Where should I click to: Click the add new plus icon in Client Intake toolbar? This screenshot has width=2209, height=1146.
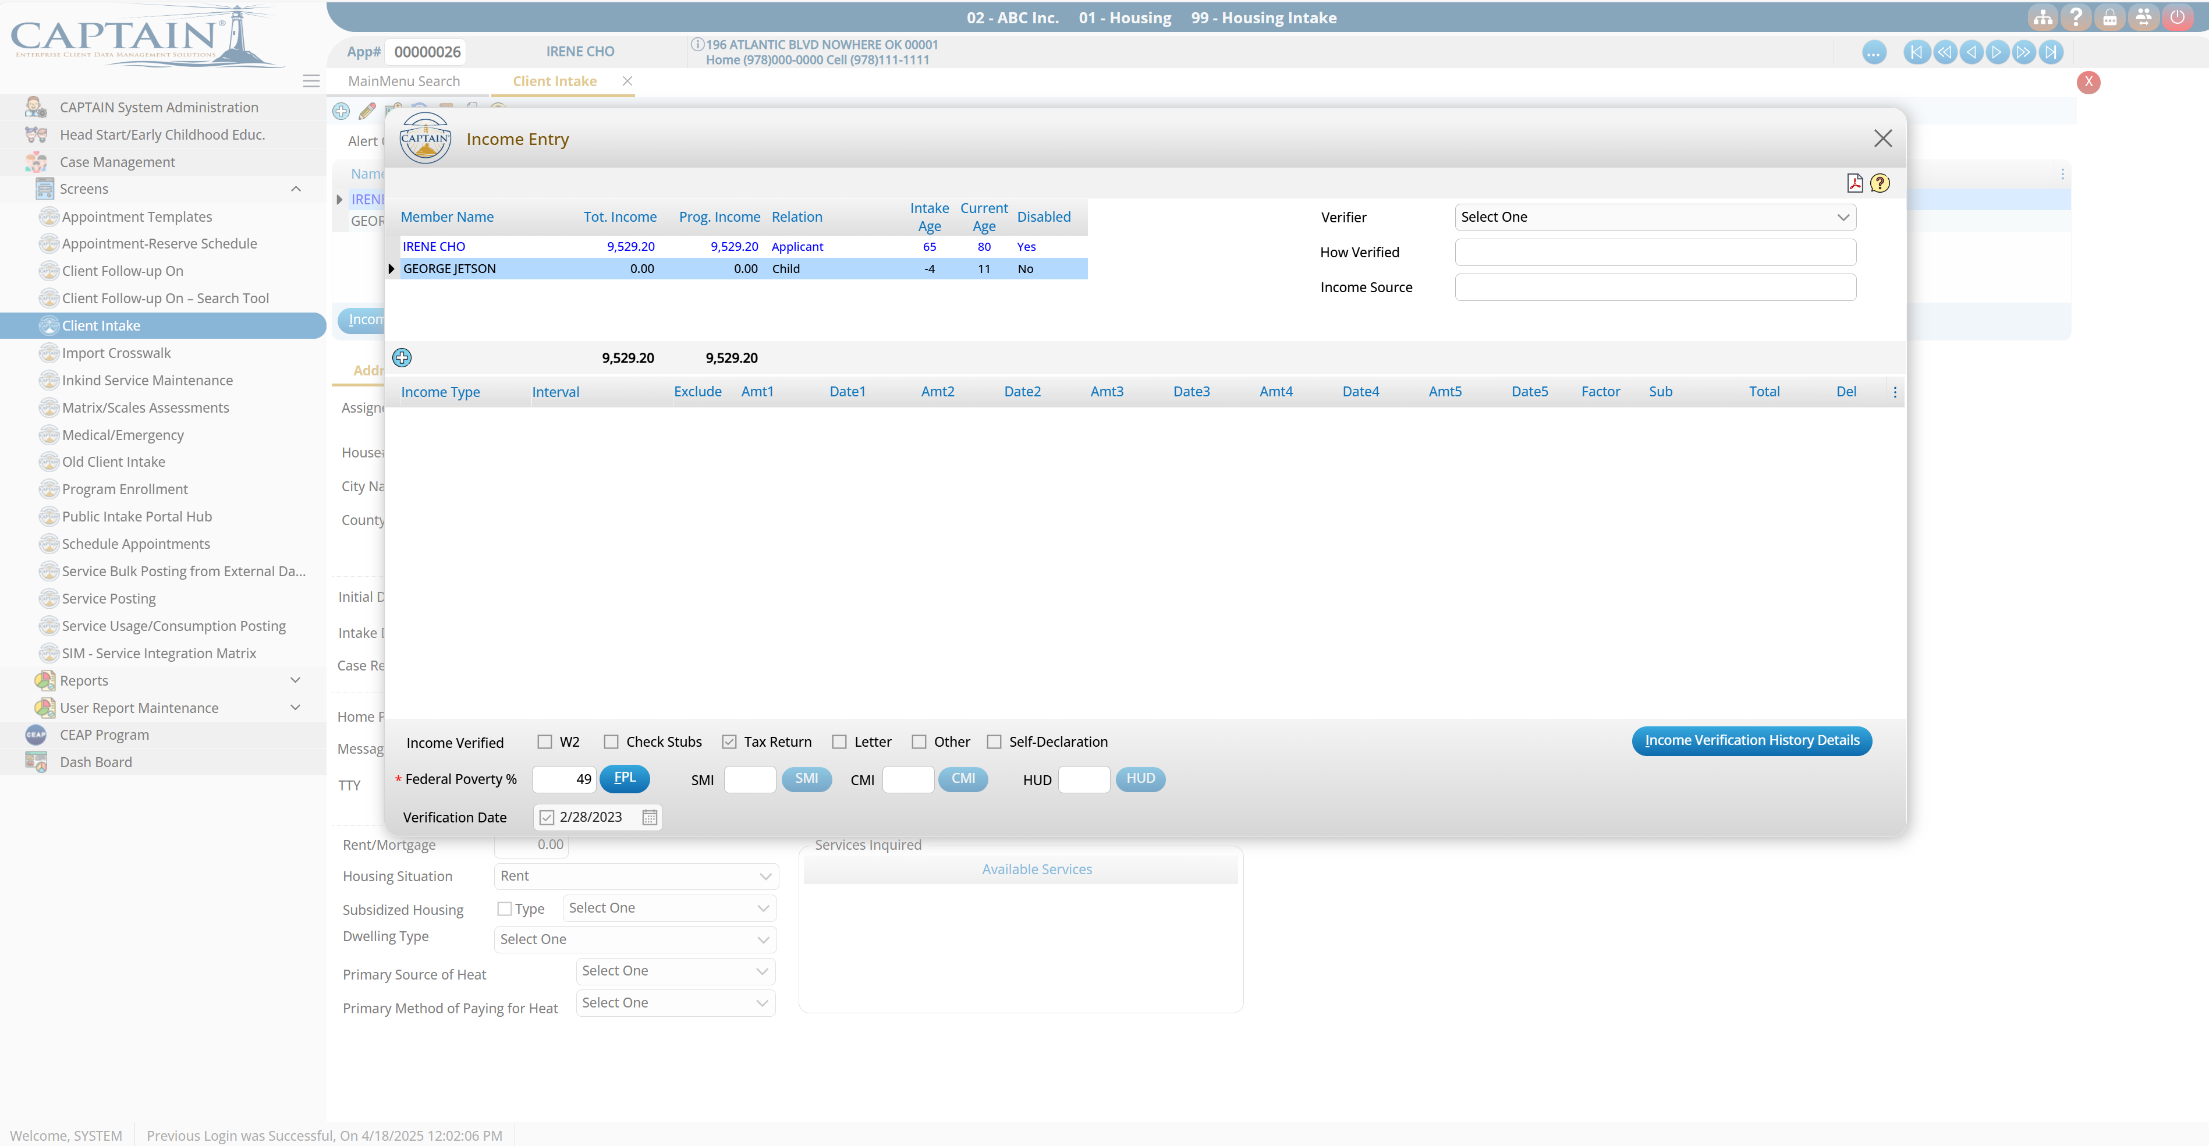pyautogui.click(x=341, y=111)
